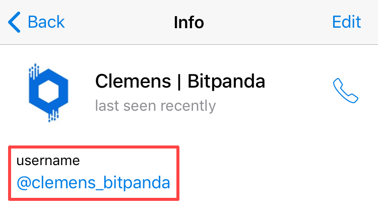The width and height of the screenshot is (378, 220).
Task: Tap the white hexagon inside the logo
Action: coord(48,92)
